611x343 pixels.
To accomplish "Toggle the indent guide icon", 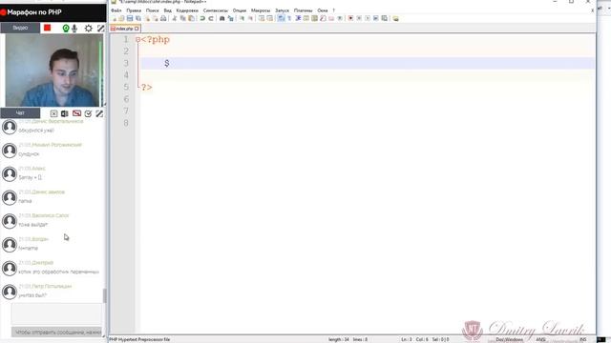I will pyautogui.click(x=298, y=18).
